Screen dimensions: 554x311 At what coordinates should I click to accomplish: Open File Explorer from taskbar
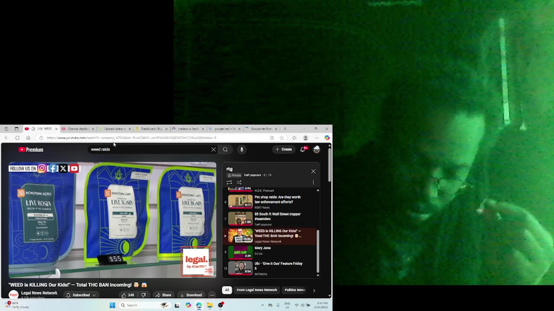pyautogui.click(x=209, y=305)
